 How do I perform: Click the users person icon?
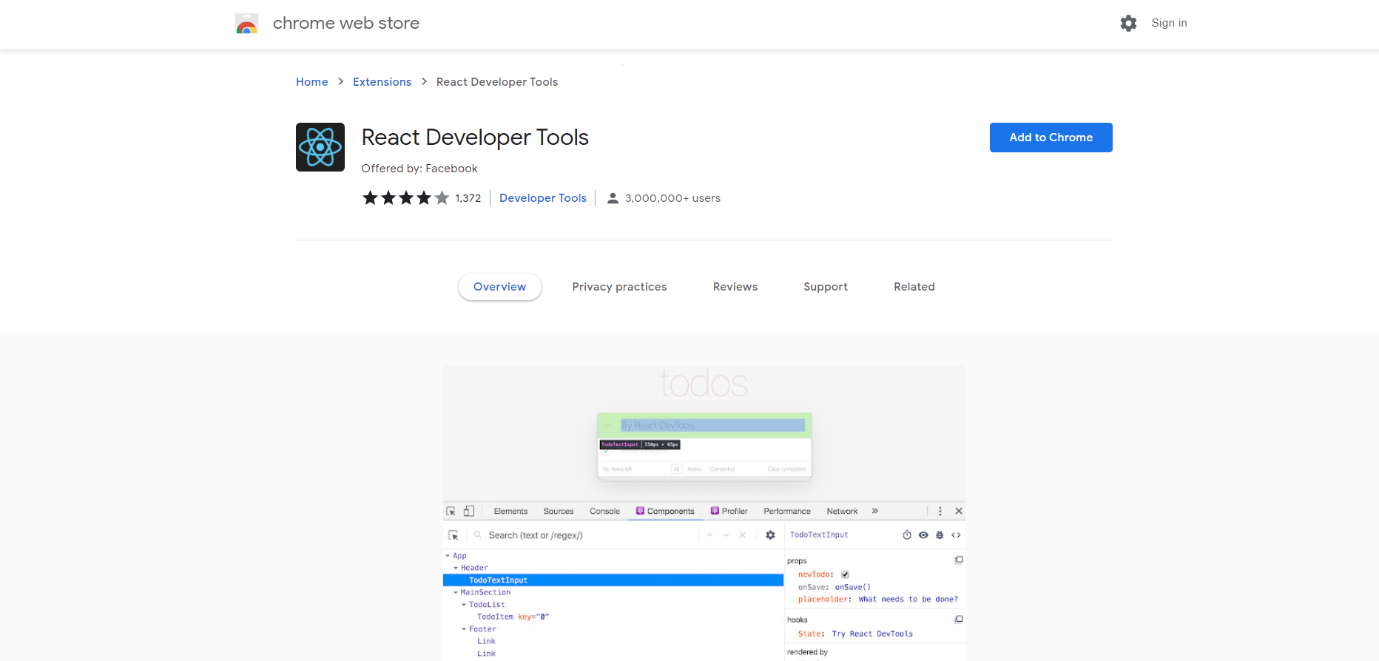(x=613, y=198)
